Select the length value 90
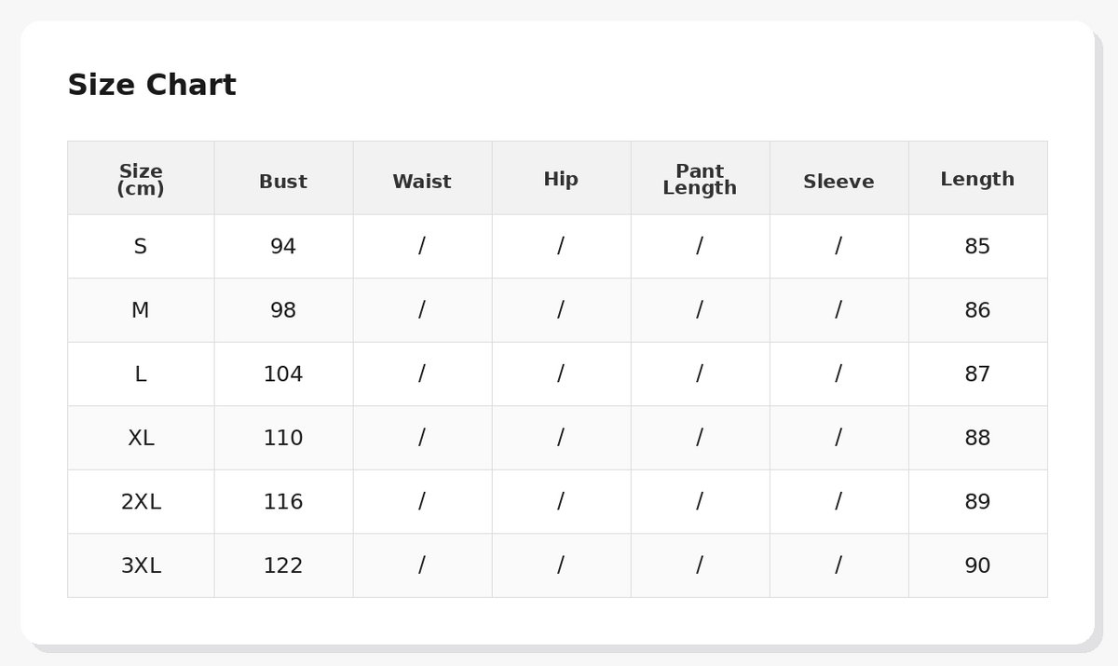 click(x=977, y=566)
